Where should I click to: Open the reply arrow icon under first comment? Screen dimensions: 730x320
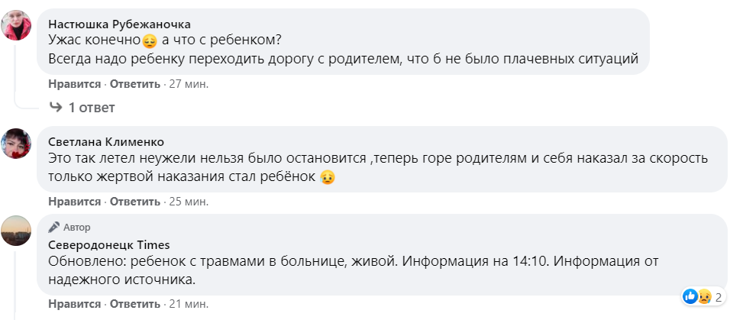pyautogui.click(x=56, y=107)
